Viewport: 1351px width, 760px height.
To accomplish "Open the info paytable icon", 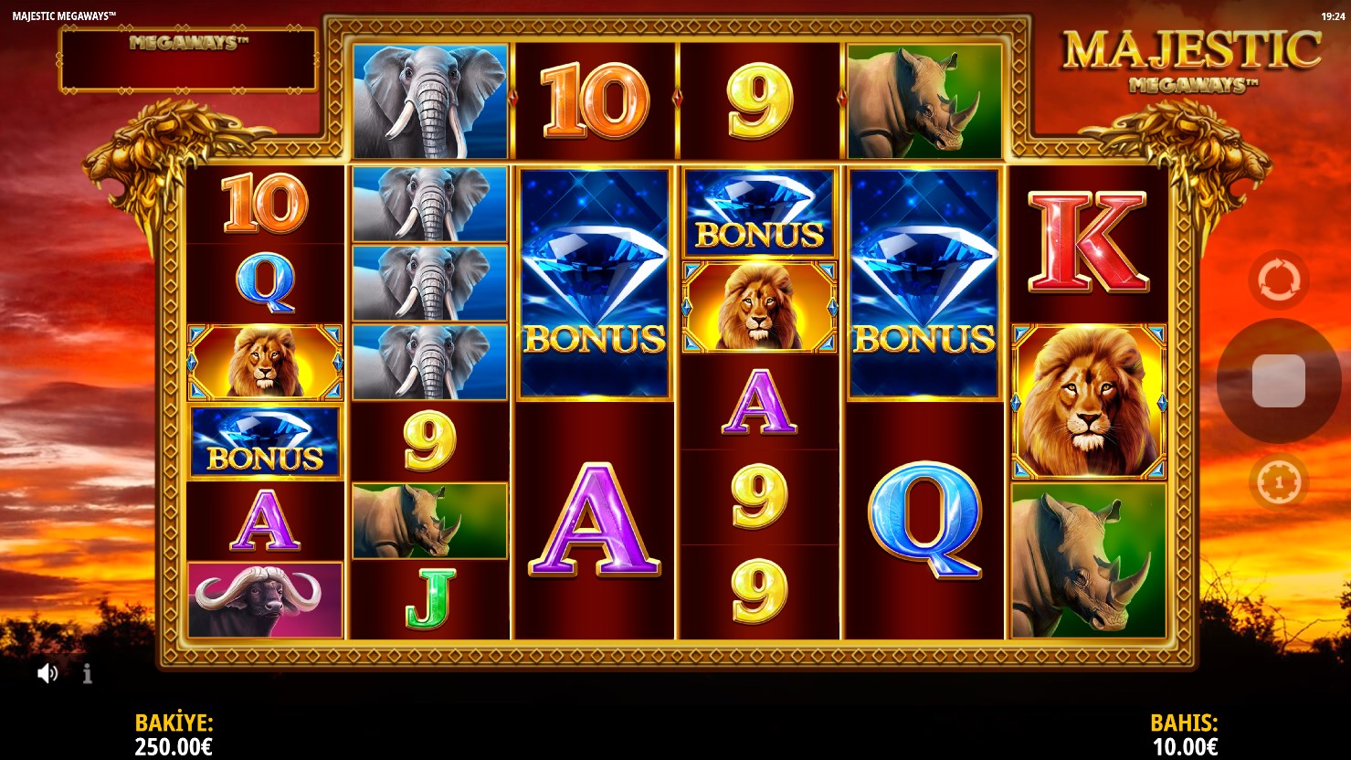I will (x=88, y=674).
